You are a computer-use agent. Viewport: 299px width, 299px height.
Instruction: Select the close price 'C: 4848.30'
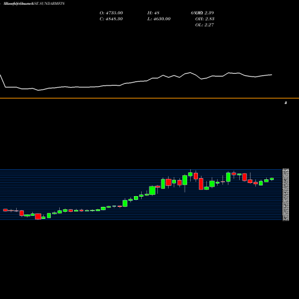click(x=111, y=19)
